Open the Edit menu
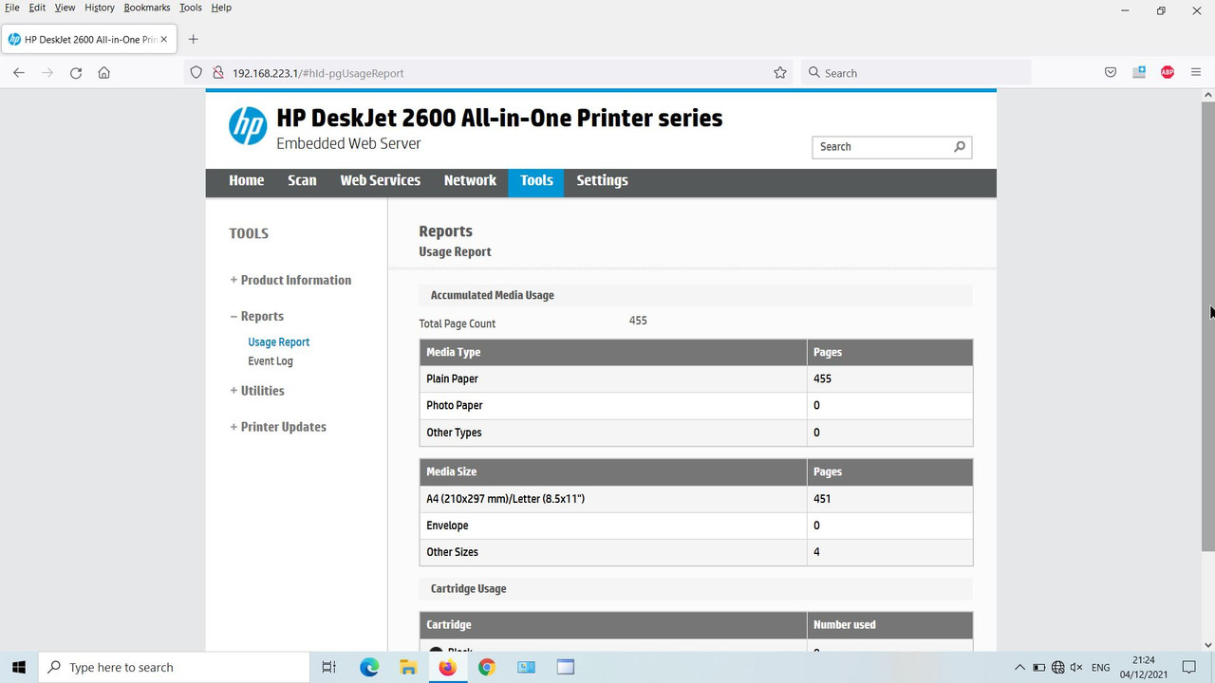This screenshot has height=683, width=1215. coord(37,8)
